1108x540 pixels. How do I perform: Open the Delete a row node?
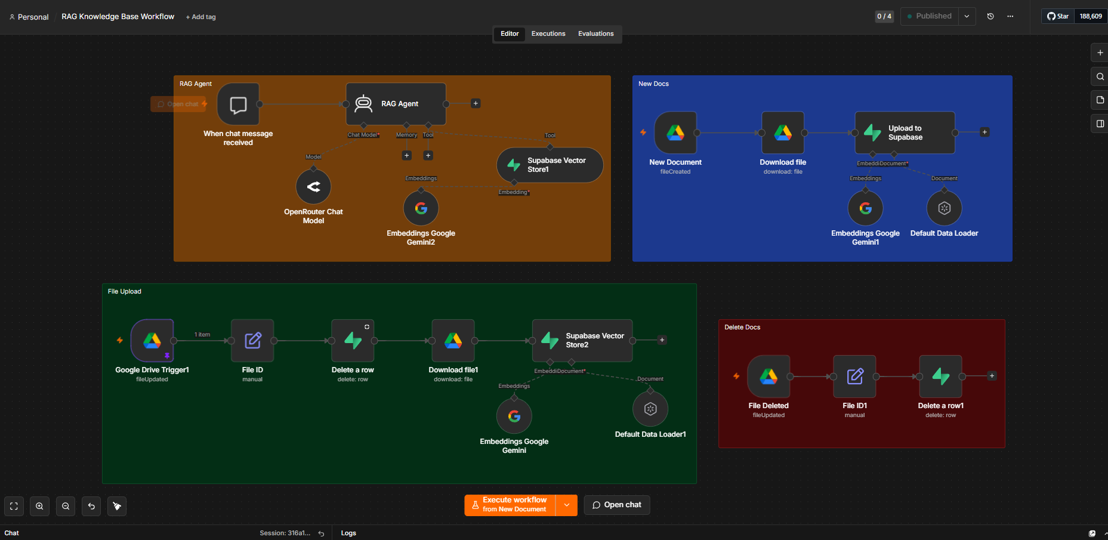tap(353, 341)
